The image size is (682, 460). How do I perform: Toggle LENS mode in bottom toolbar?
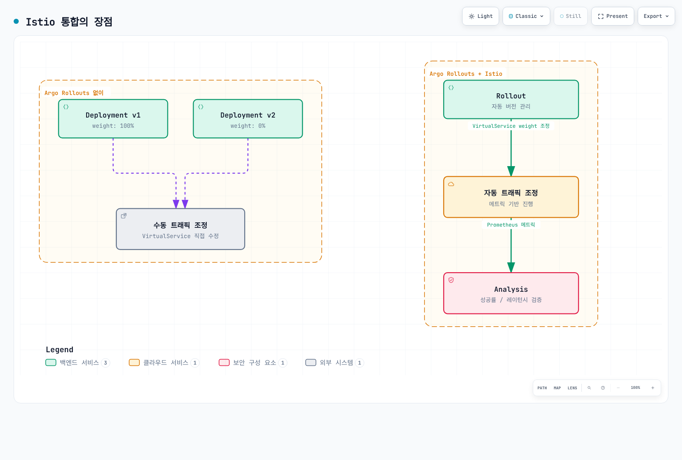(572, 388)
